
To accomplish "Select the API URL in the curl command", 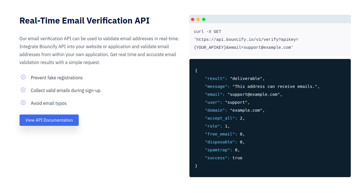I will click(243, 39).
